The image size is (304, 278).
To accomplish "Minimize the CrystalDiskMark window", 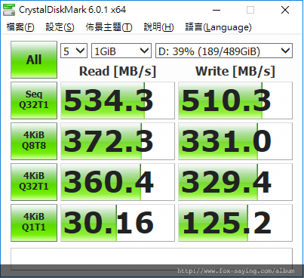I will [x=216, y=10].
